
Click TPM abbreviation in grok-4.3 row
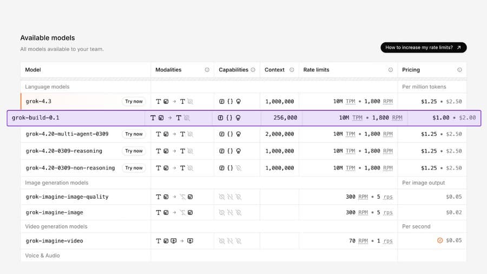pyautogui.click(x=350, y=102)
